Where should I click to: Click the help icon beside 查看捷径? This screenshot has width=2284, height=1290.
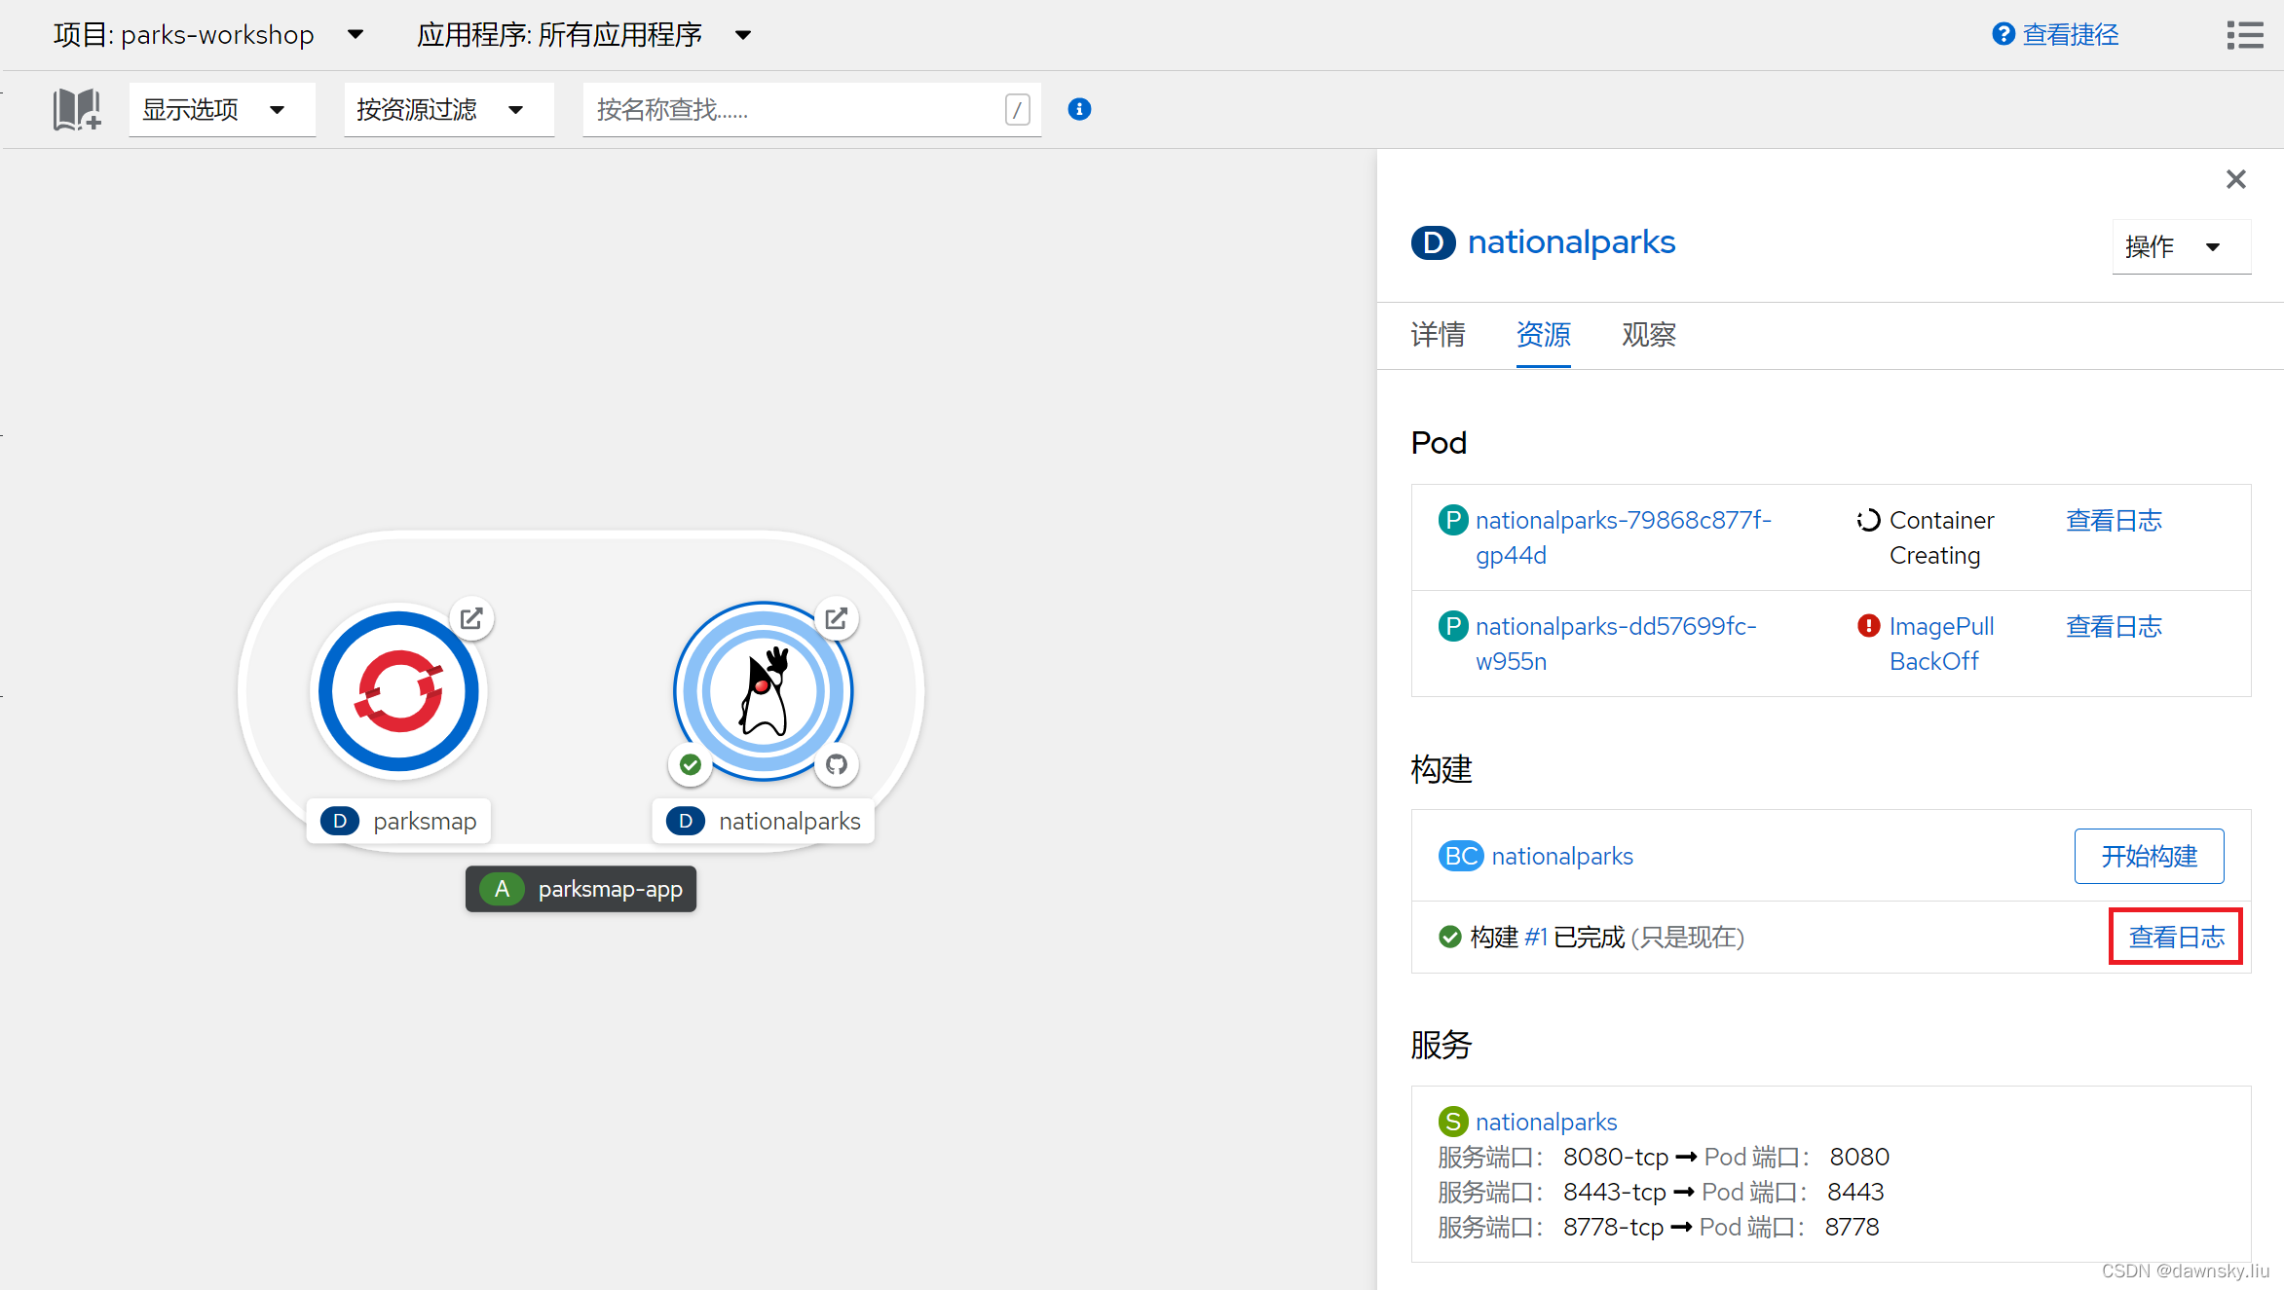click(2002, 33)
